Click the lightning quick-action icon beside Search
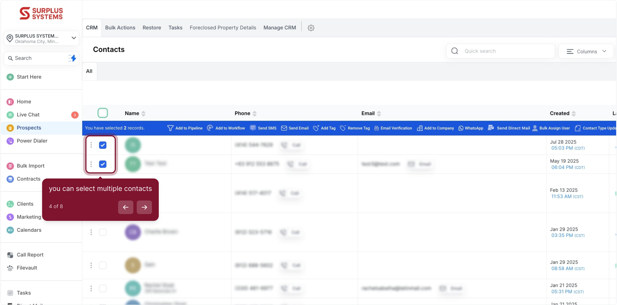This screenshot has width=617, height=305. pyautogui.click(x=73, y=58)
